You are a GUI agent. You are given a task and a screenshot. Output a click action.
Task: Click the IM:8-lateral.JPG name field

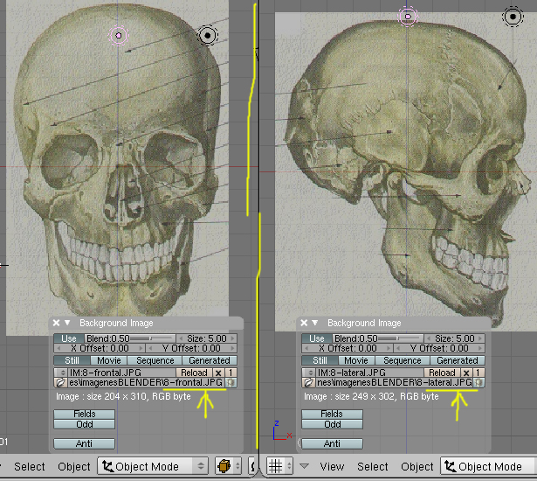(x=370, y=373)
